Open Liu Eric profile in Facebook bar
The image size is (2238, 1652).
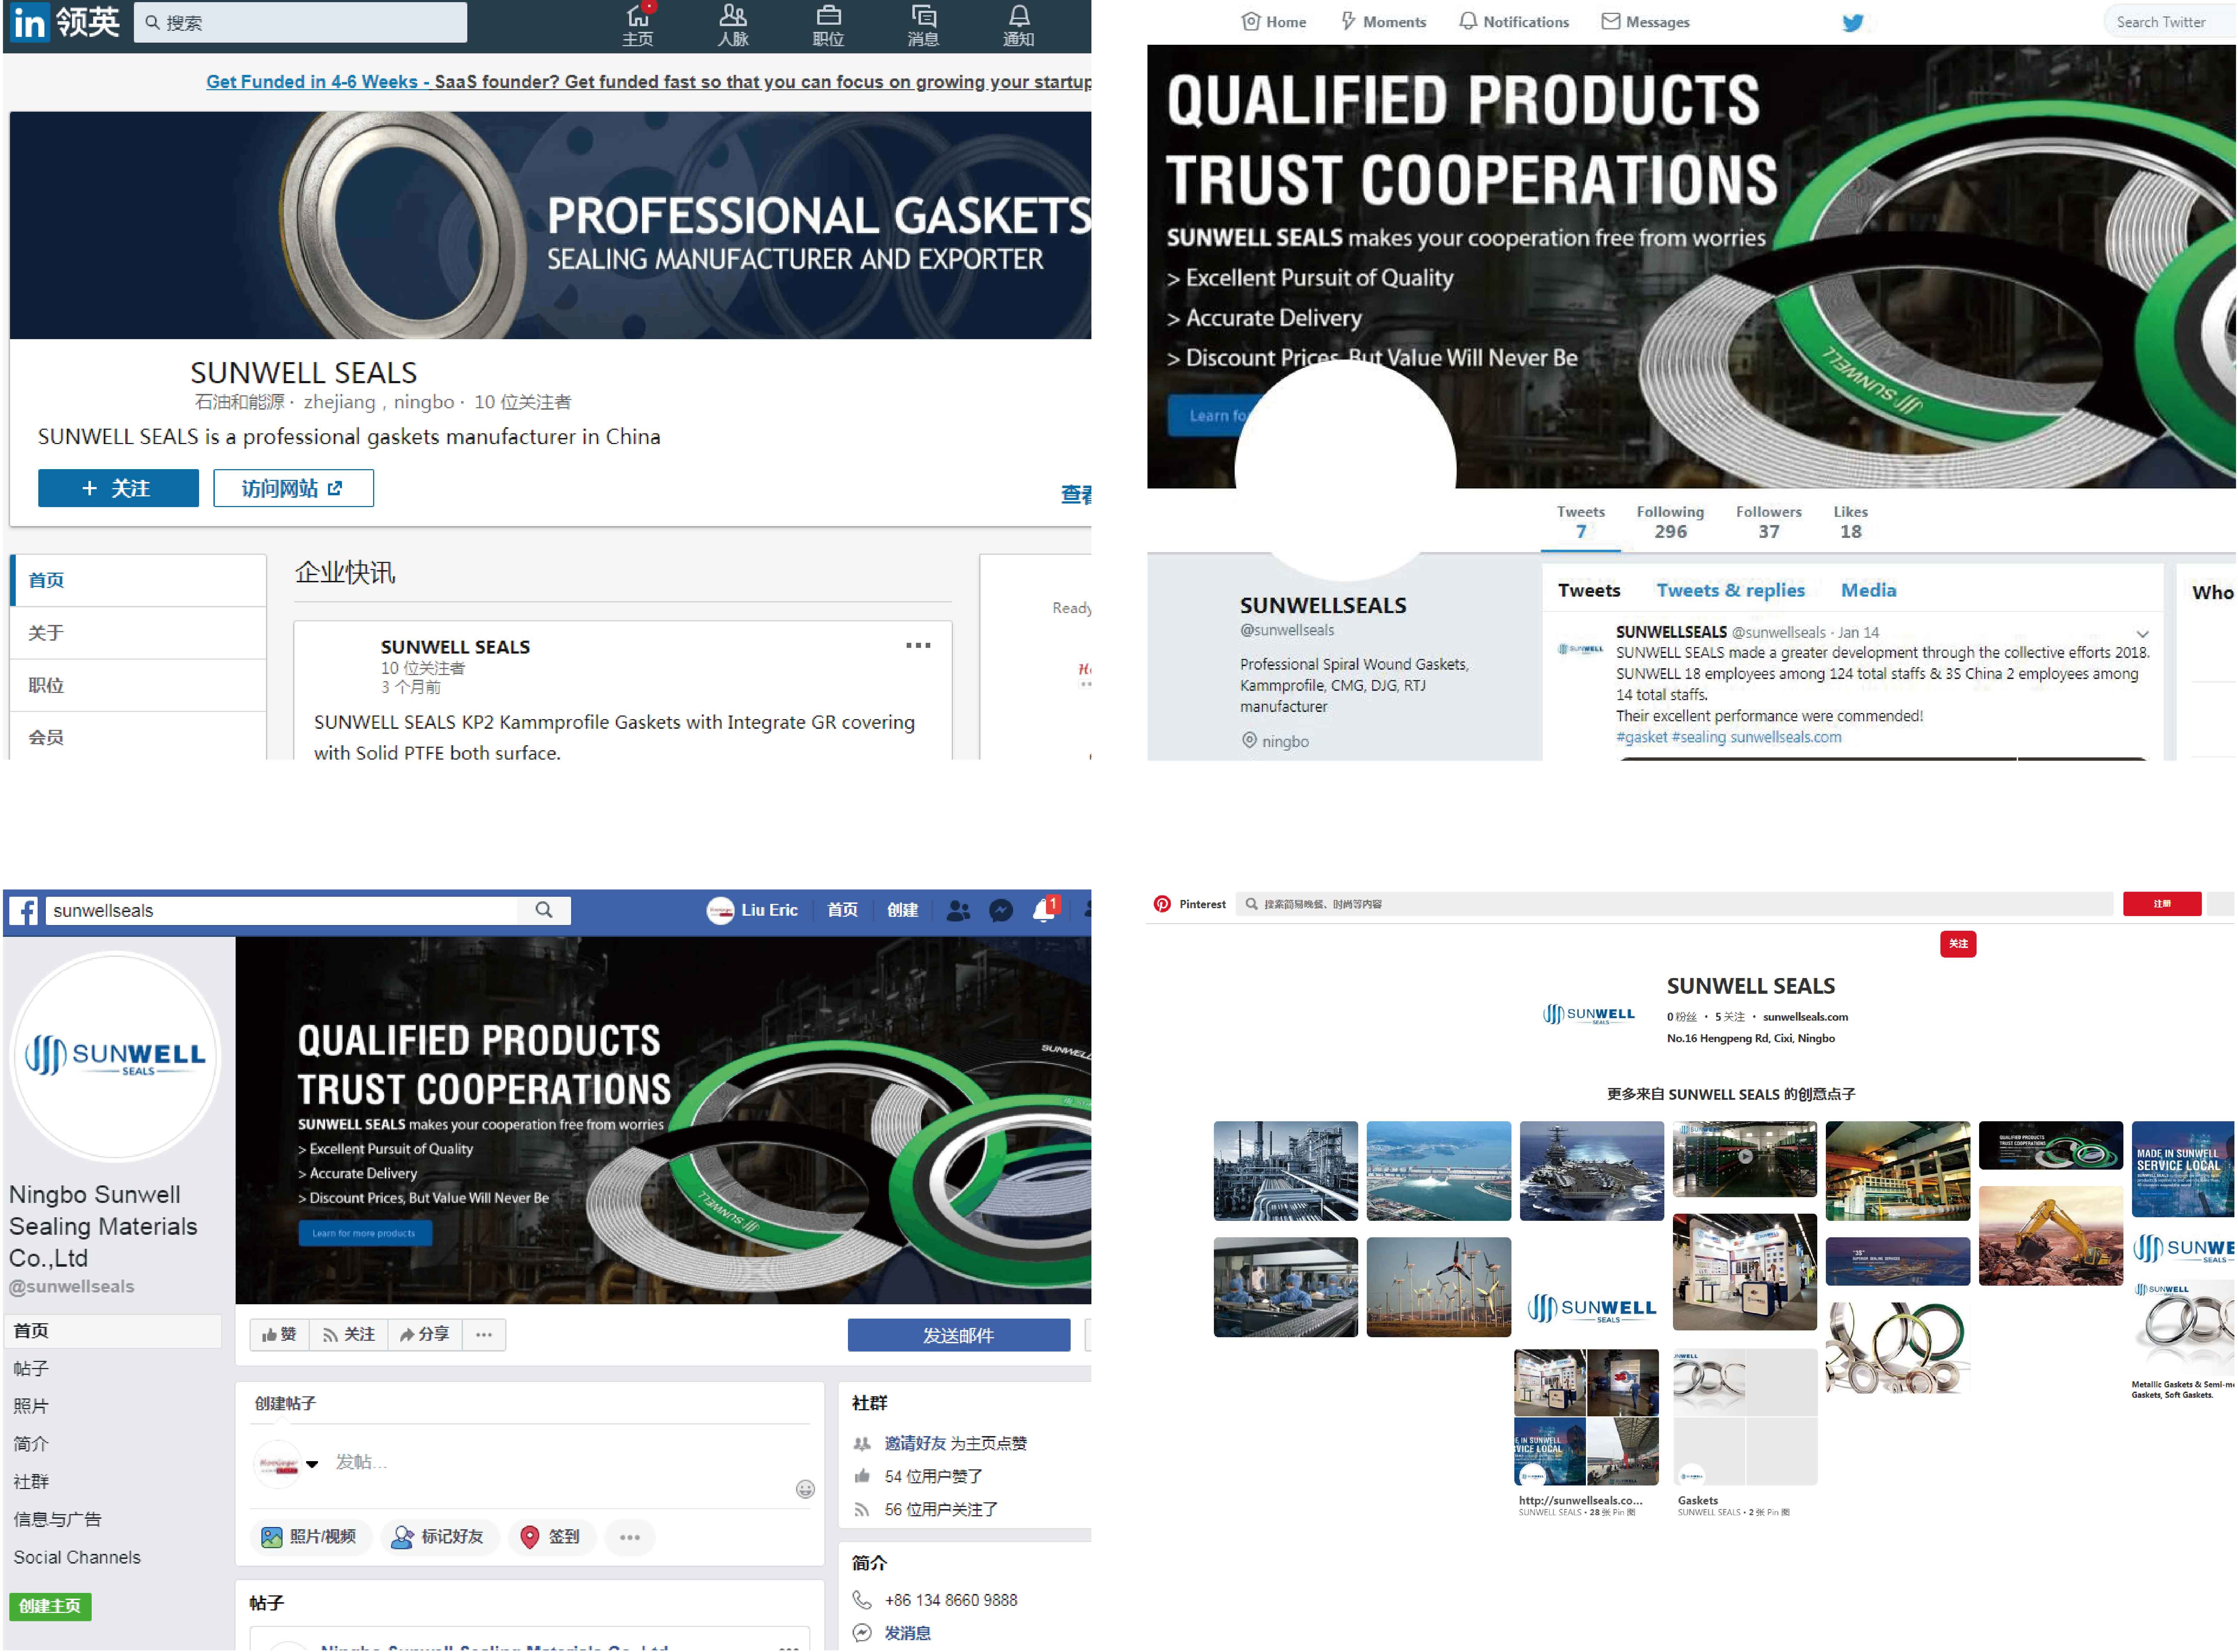752,910
